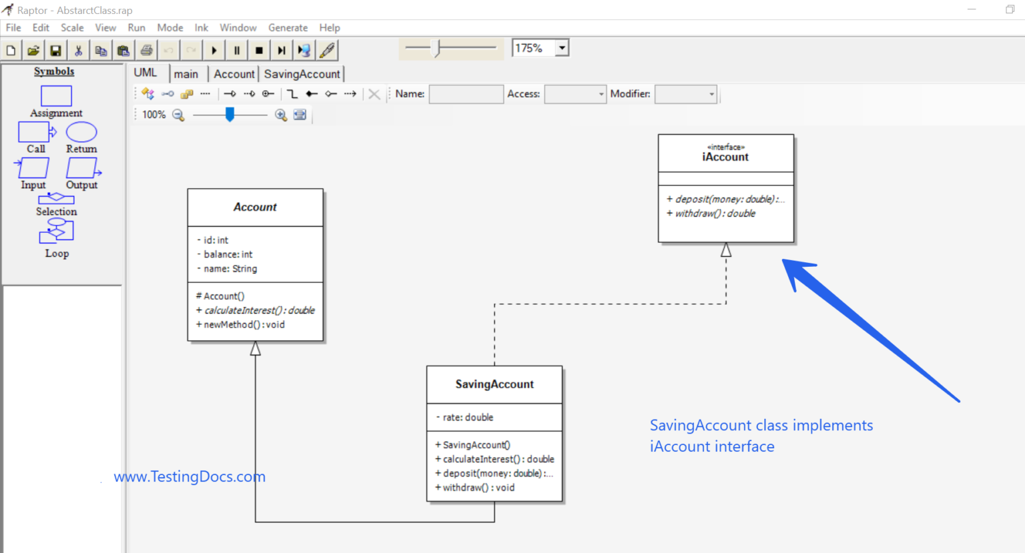Screen dimensions: 1025x553
Task: Click the zoom out magnifier icon
Action: pyautogui.click(x=178, y=114)
